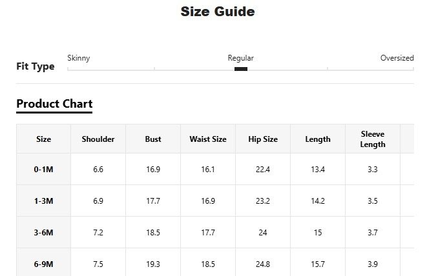Open the Product Chart tab
The height and width of the screenshot is (276, 427).
point(54,104)
